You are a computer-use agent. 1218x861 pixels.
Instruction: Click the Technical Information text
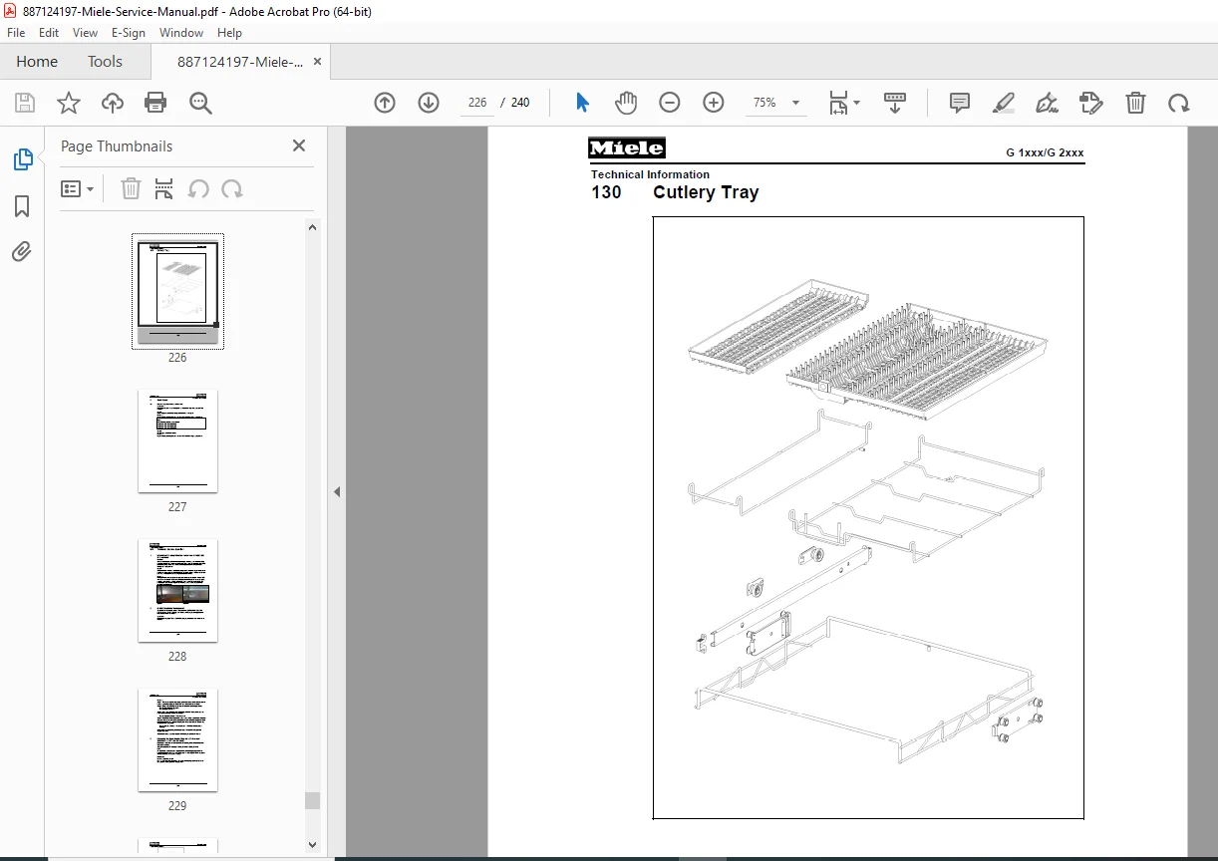point(650,174)
